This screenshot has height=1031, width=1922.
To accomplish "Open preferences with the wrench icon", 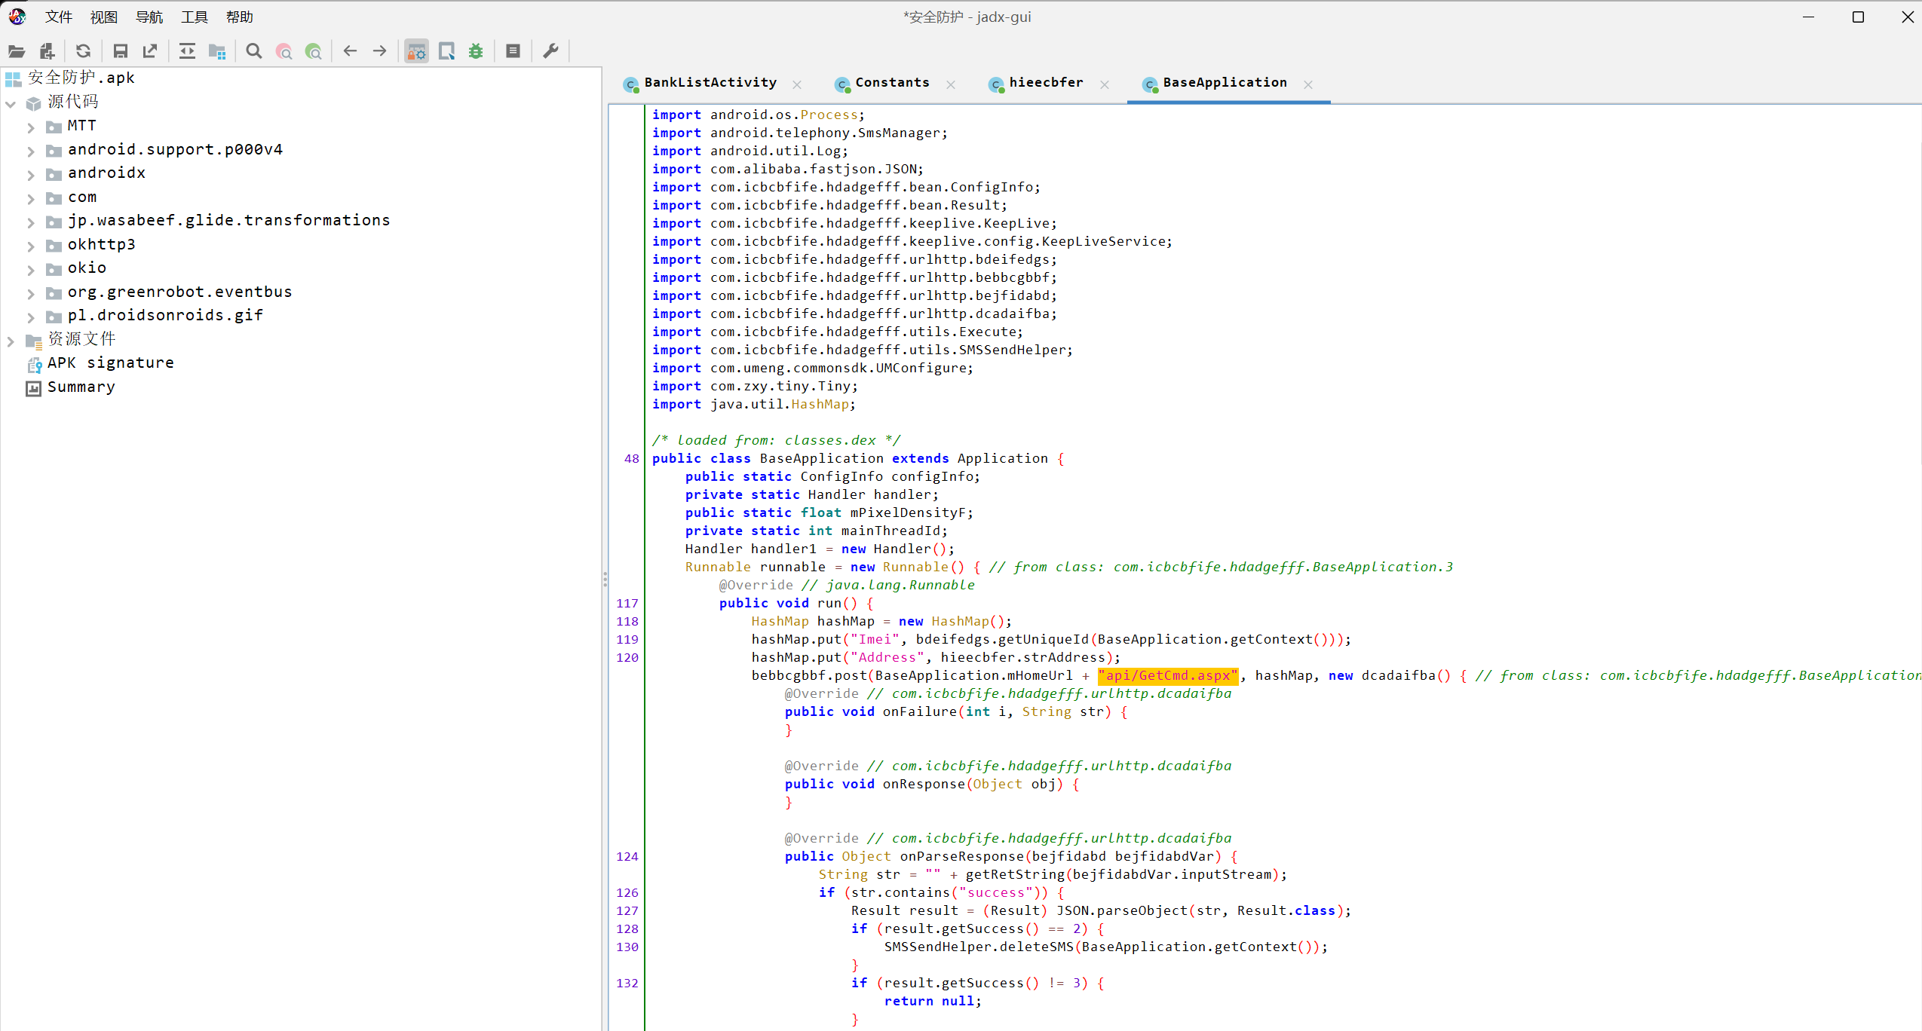I will (551, 51).
